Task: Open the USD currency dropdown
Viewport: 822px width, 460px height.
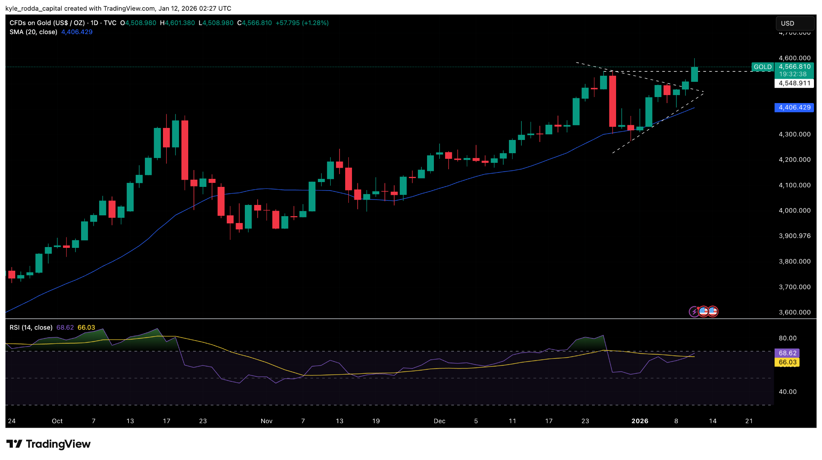Action: [x=794, y=23]
